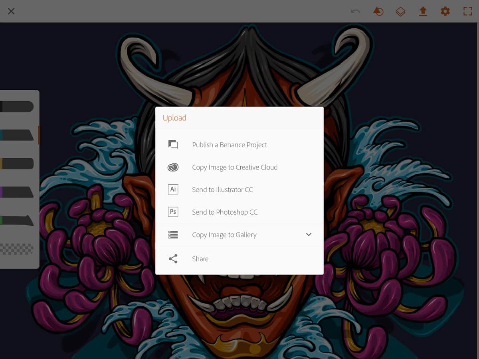Enter fullscreen mode using corner brackets icon
The image size is (479, 359).
tap(467, 12)
